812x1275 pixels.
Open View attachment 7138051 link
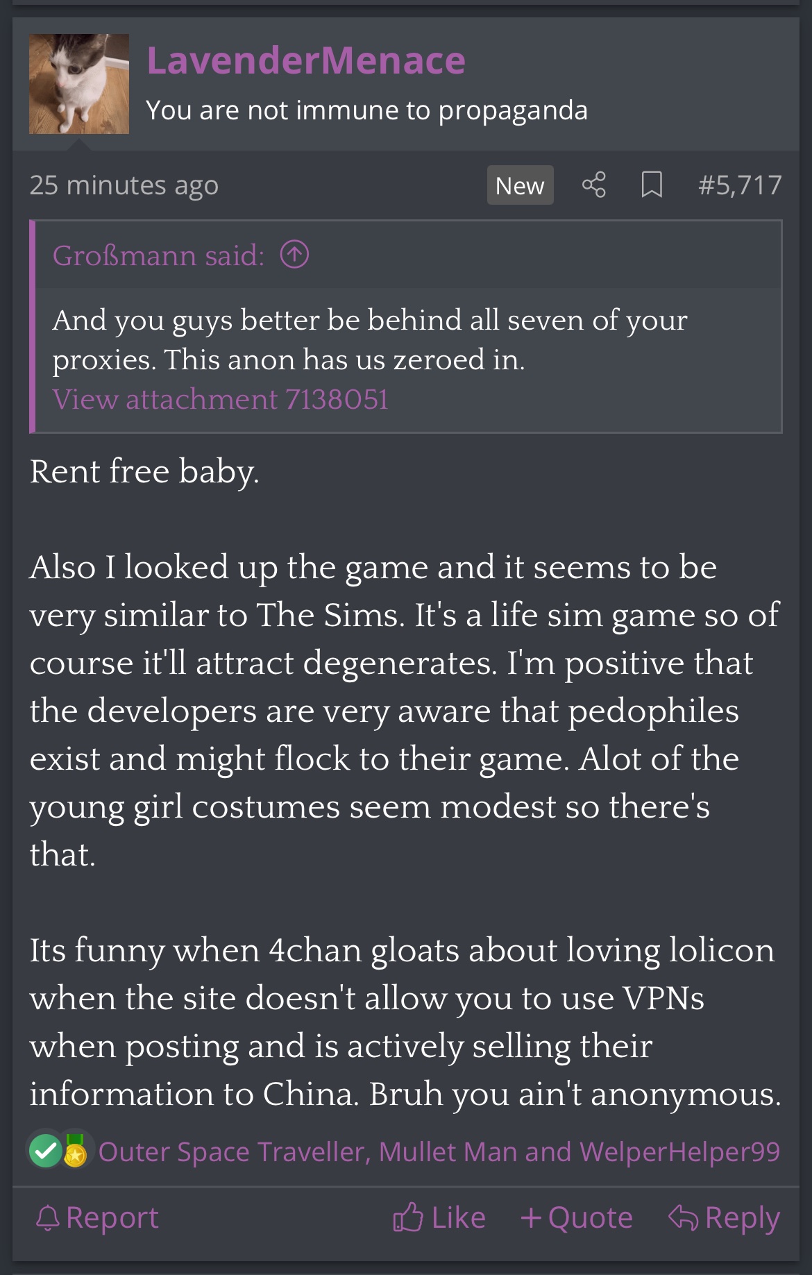[220, 399]
